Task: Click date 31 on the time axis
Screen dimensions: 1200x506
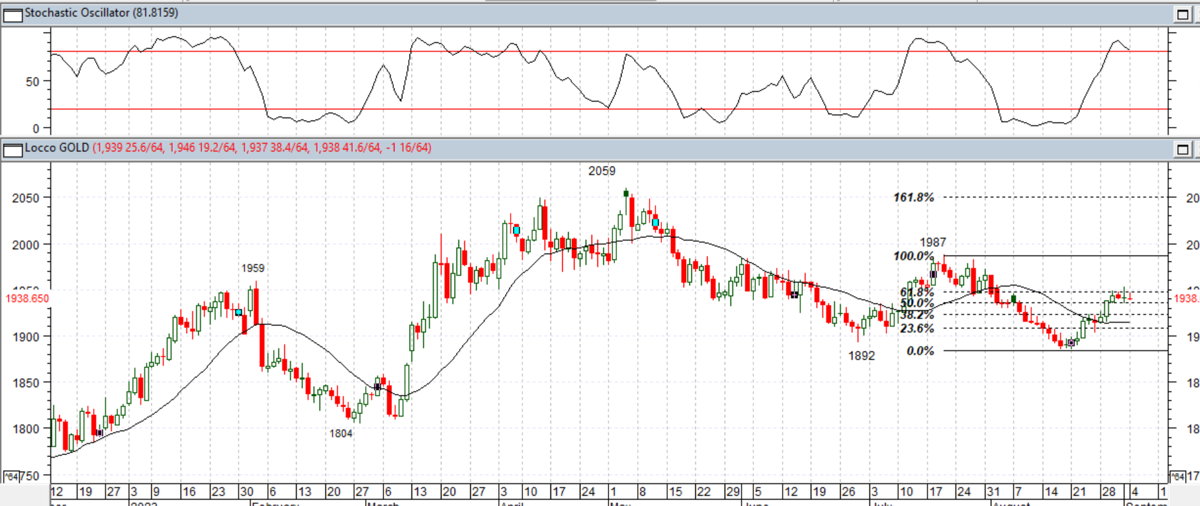Action: coord(993,492)
